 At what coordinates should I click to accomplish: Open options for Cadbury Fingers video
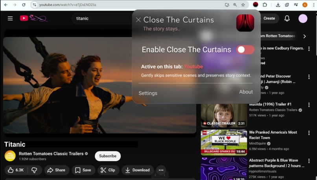coord(309,49)
